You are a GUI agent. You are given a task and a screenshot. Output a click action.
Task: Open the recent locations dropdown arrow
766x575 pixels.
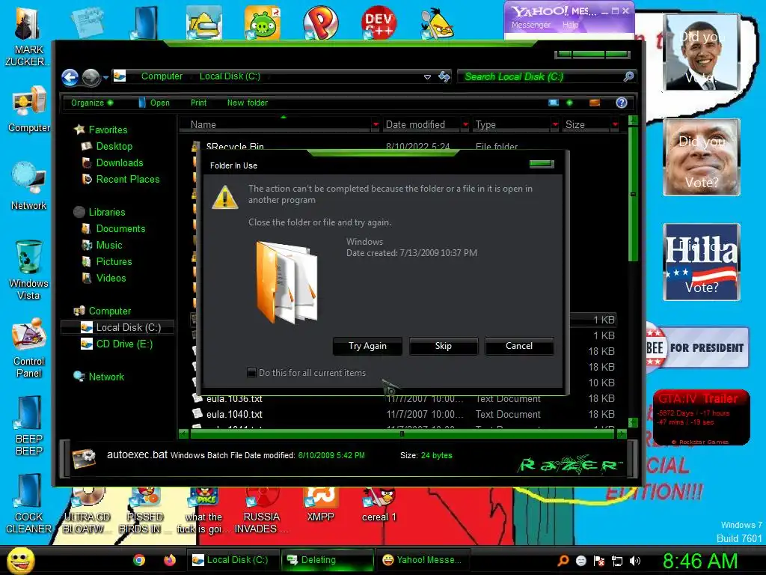click(105, 77)
